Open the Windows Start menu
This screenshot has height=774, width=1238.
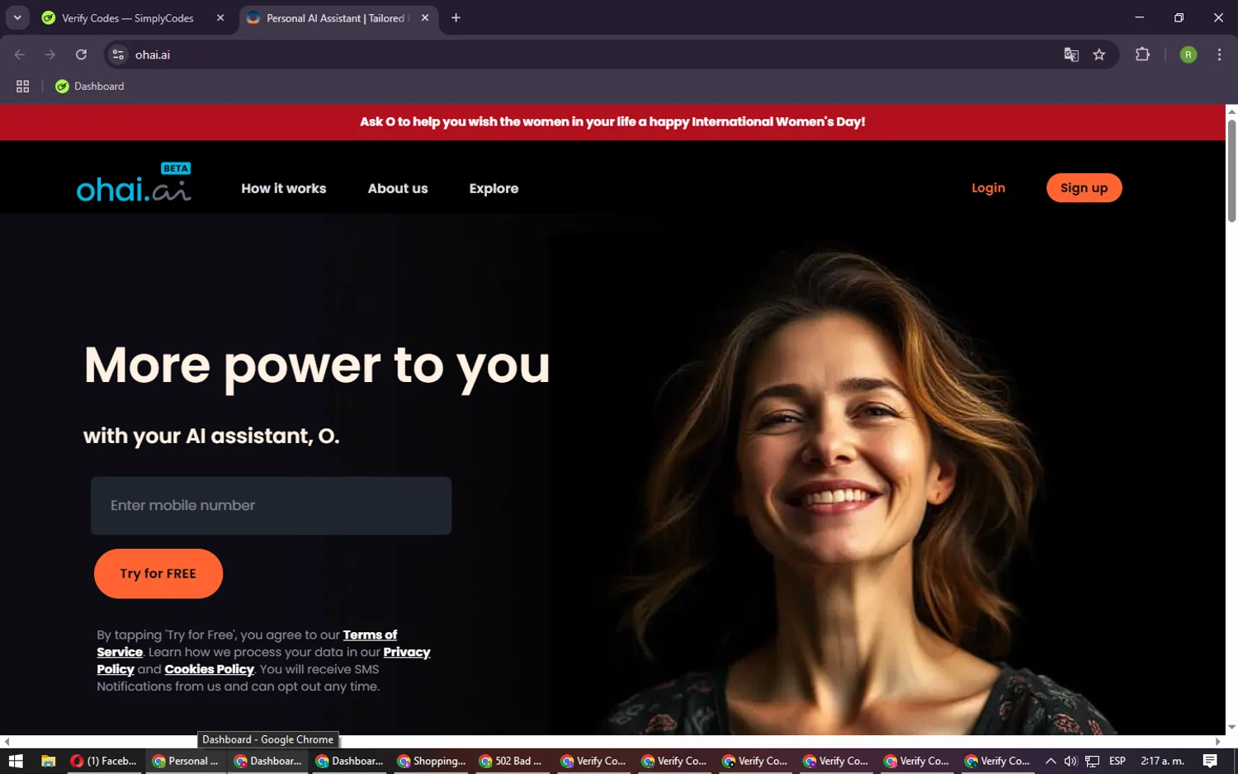tap(16, 761)
